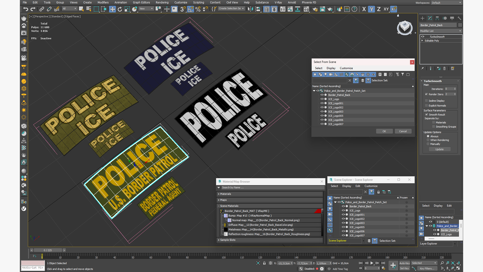Activate Select and Uniform Scale tool

[127, 9]
